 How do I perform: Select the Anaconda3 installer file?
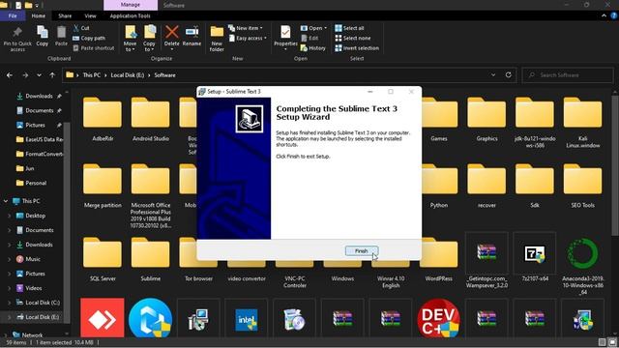582,264
